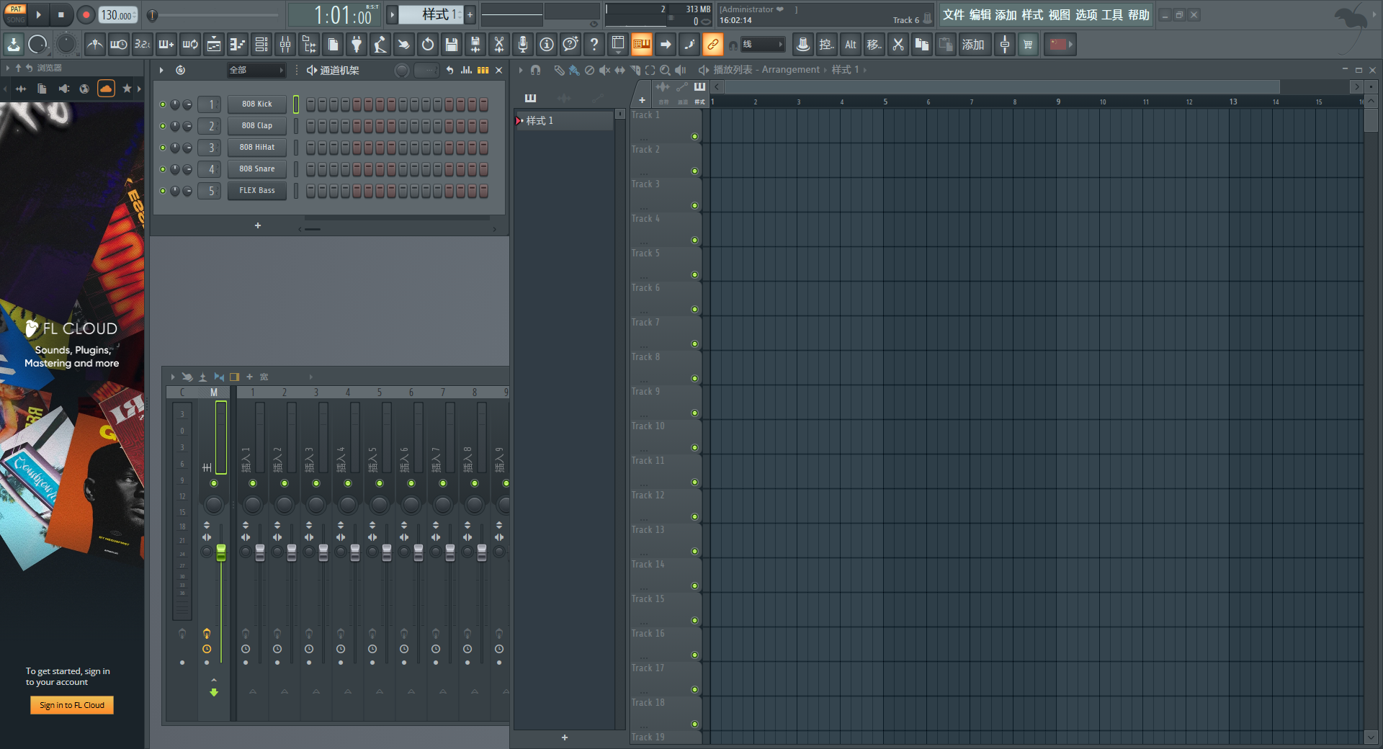Select the FLEX Bass channel button

click(257, 191)
